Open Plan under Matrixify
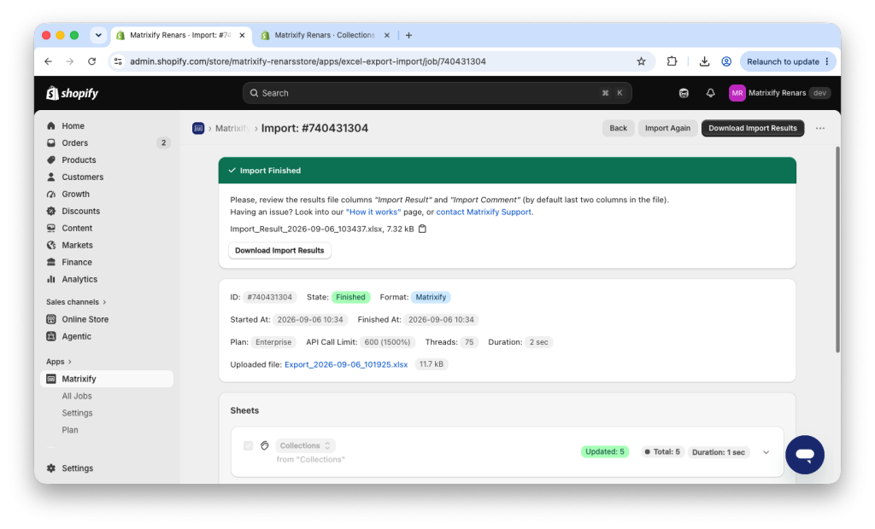The height and width of the screenshot is (529, 875). 70,430
